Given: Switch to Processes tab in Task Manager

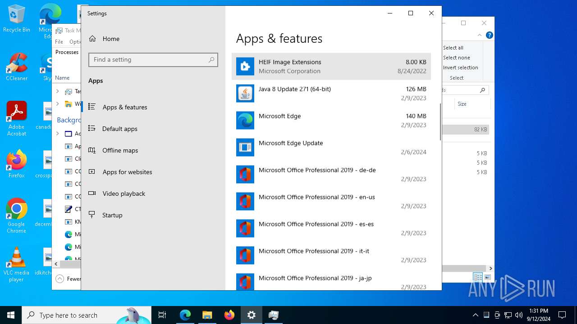Looking at the screenshot, I should [x=67, y=52].
